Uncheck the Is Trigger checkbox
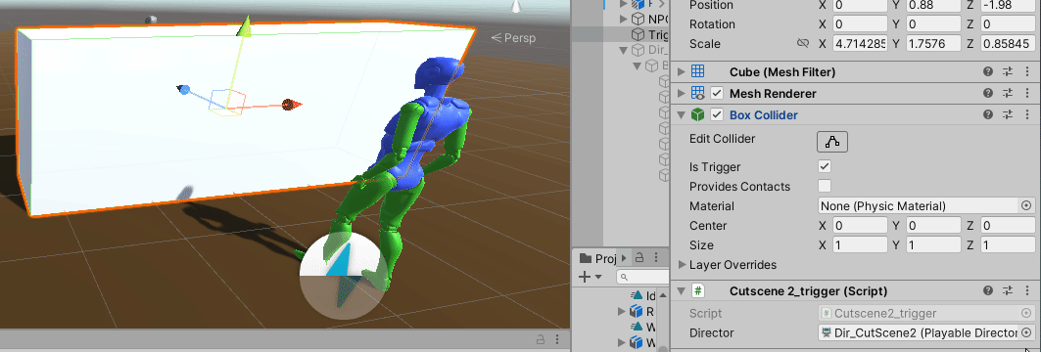The image size is (1041, 352). pos(825,166)
